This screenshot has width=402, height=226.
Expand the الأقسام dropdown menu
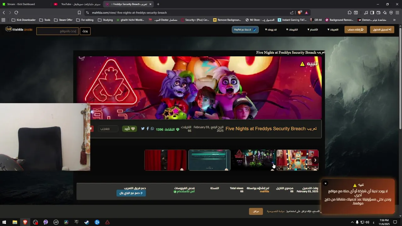312,30
